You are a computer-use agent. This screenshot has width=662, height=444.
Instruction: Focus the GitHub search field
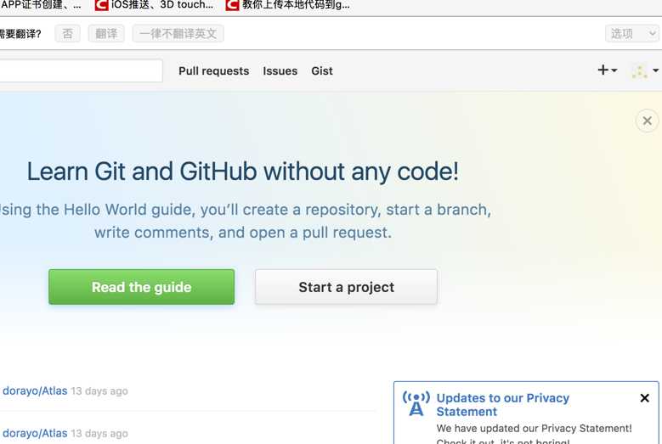(x=81, y=70)
